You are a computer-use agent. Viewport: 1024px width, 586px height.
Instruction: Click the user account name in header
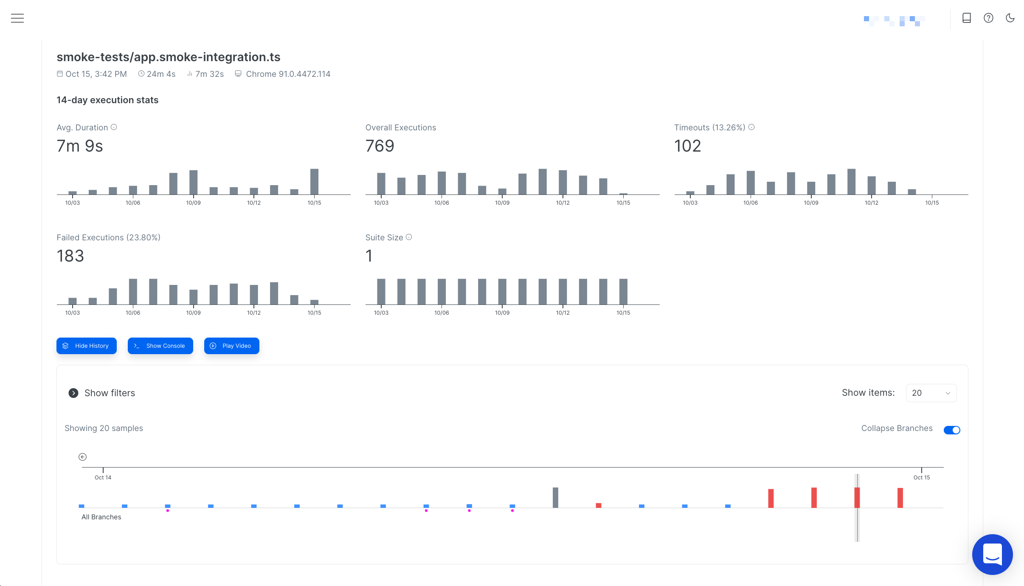click(894, 20)
